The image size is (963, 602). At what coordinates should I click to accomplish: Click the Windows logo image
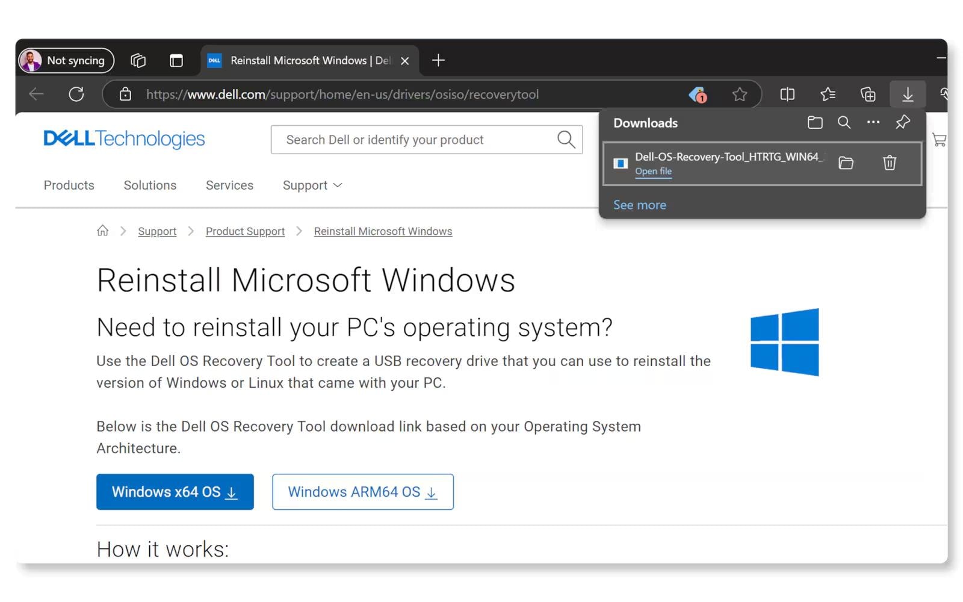(x=785, y=342)
